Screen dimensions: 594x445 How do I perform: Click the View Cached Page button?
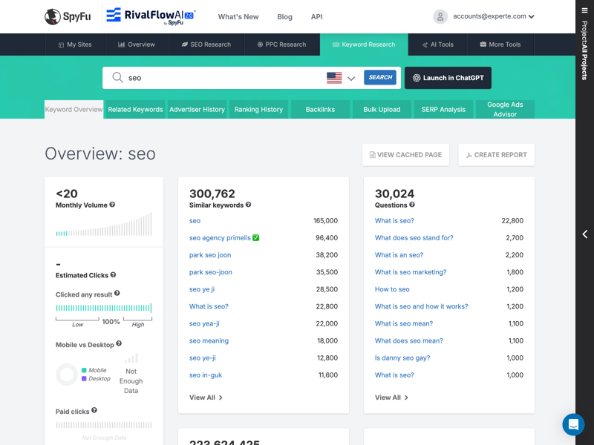point(405,155)
